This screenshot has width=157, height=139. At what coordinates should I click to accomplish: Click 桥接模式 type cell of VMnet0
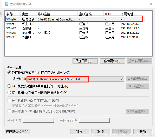tap(28, 19)
